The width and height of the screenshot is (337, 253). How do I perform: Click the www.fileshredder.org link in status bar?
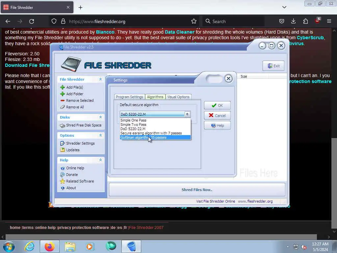(x=255, y=201)
